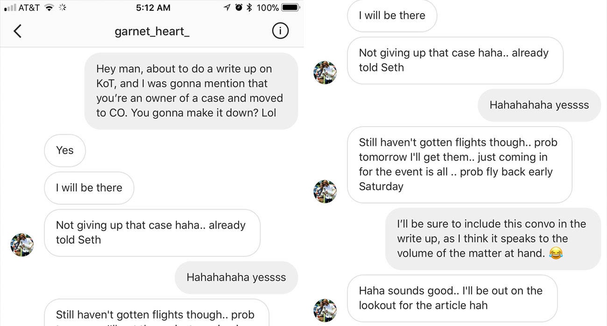
Task: Tap the 5:12 AM clock in the status bar
Action: coord(153,7)
